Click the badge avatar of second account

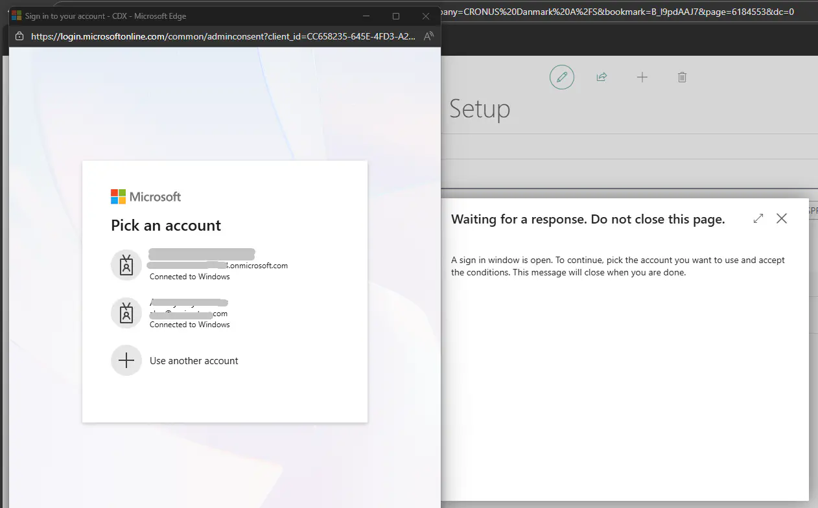126,313
